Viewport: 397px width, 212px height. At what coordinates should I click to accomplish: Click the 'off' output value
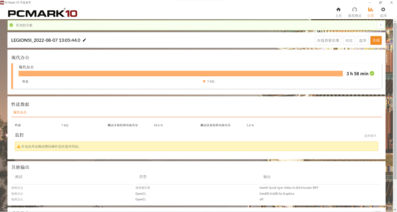coord(261,199)
